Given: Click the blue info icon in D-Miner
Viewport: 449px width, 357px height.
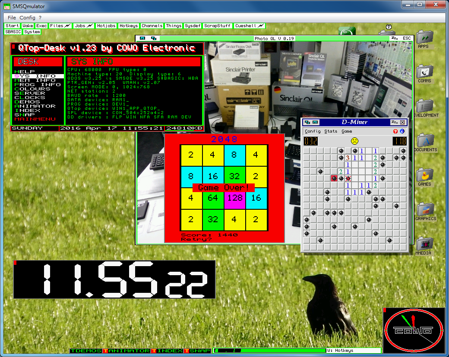Looking at the screenshot, I should click(402, 131).
